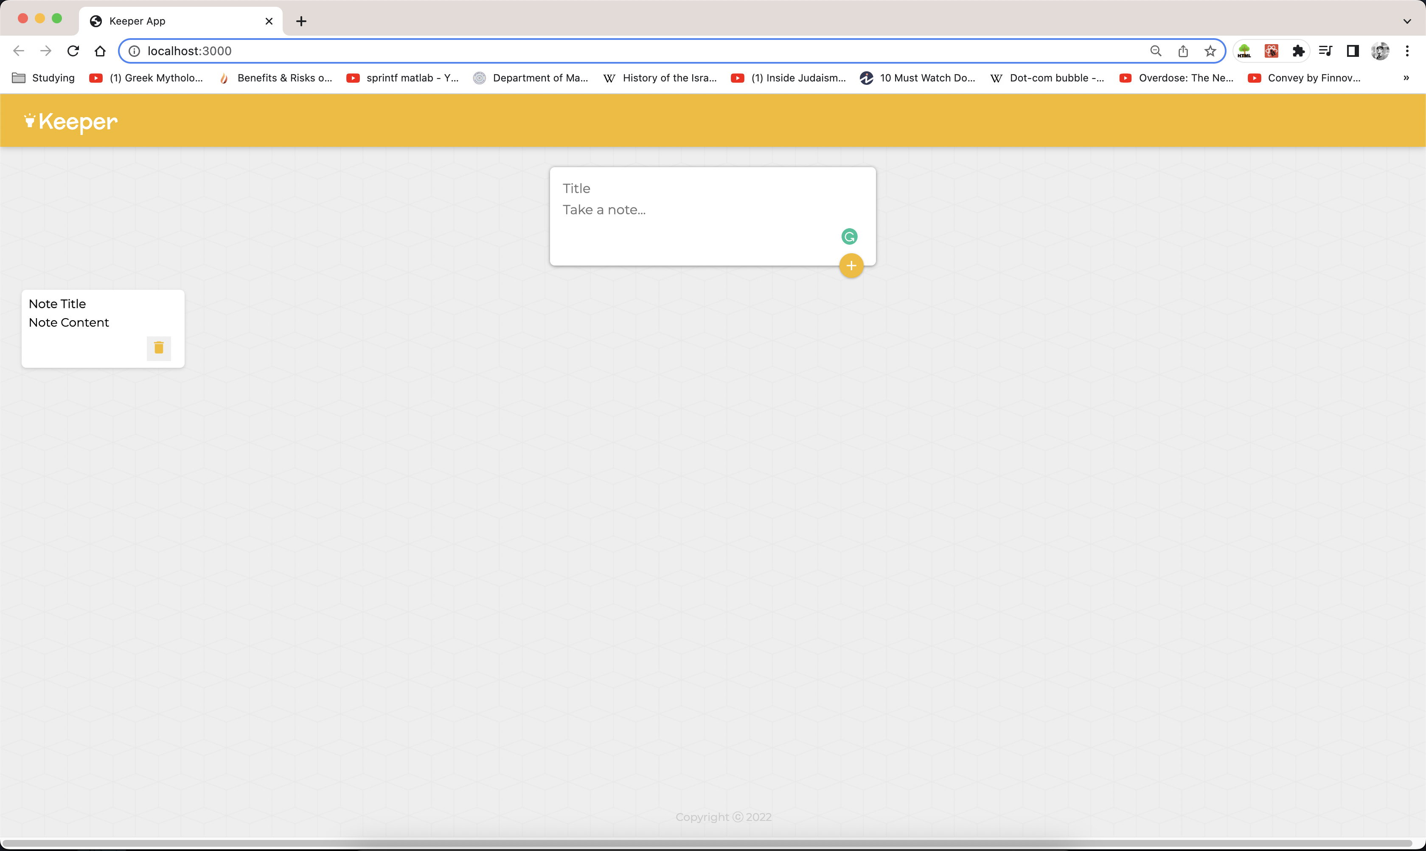The width and height of the screenshot is (1426, 851).
Task: Reload the localhost page
Action: 73,51
